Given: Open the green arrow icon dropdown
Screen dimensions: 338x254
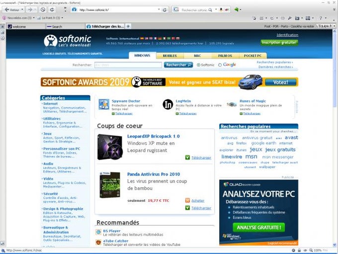Looking at the screenshot, I should tap(241, 10).
